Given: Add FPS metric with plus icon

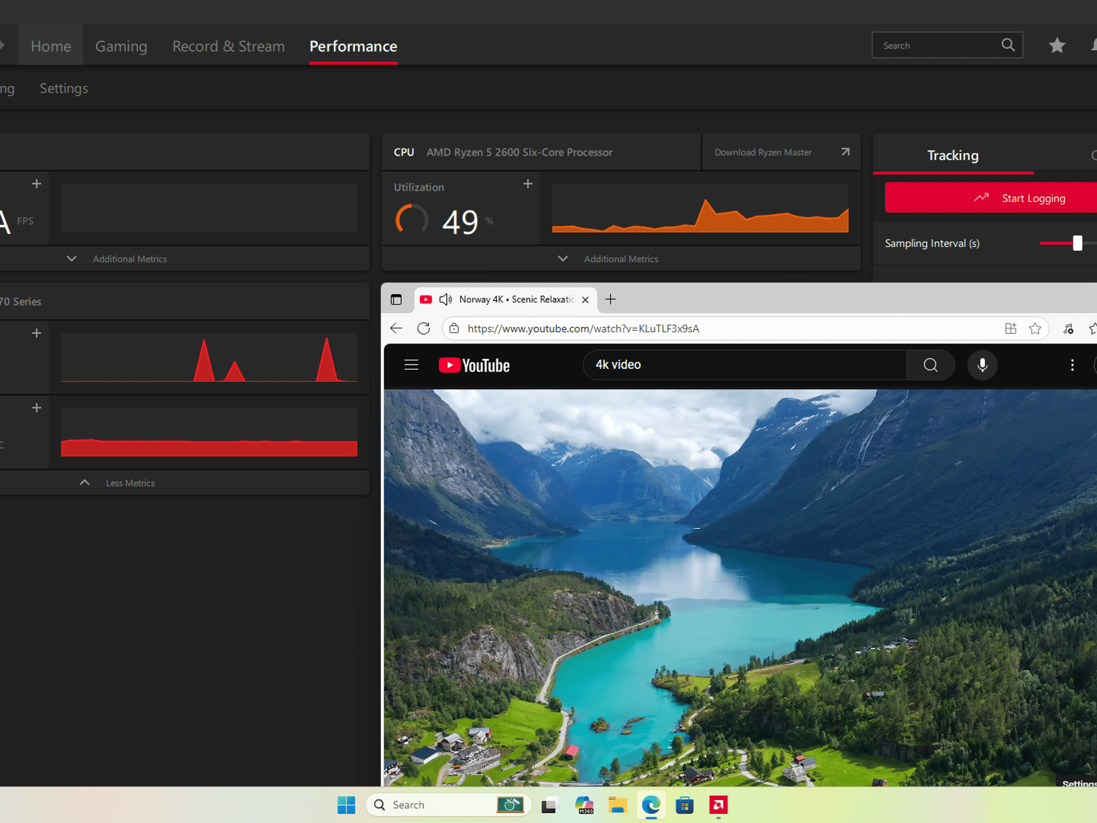Looking at the screenshot, I should [x=36, y=184].
